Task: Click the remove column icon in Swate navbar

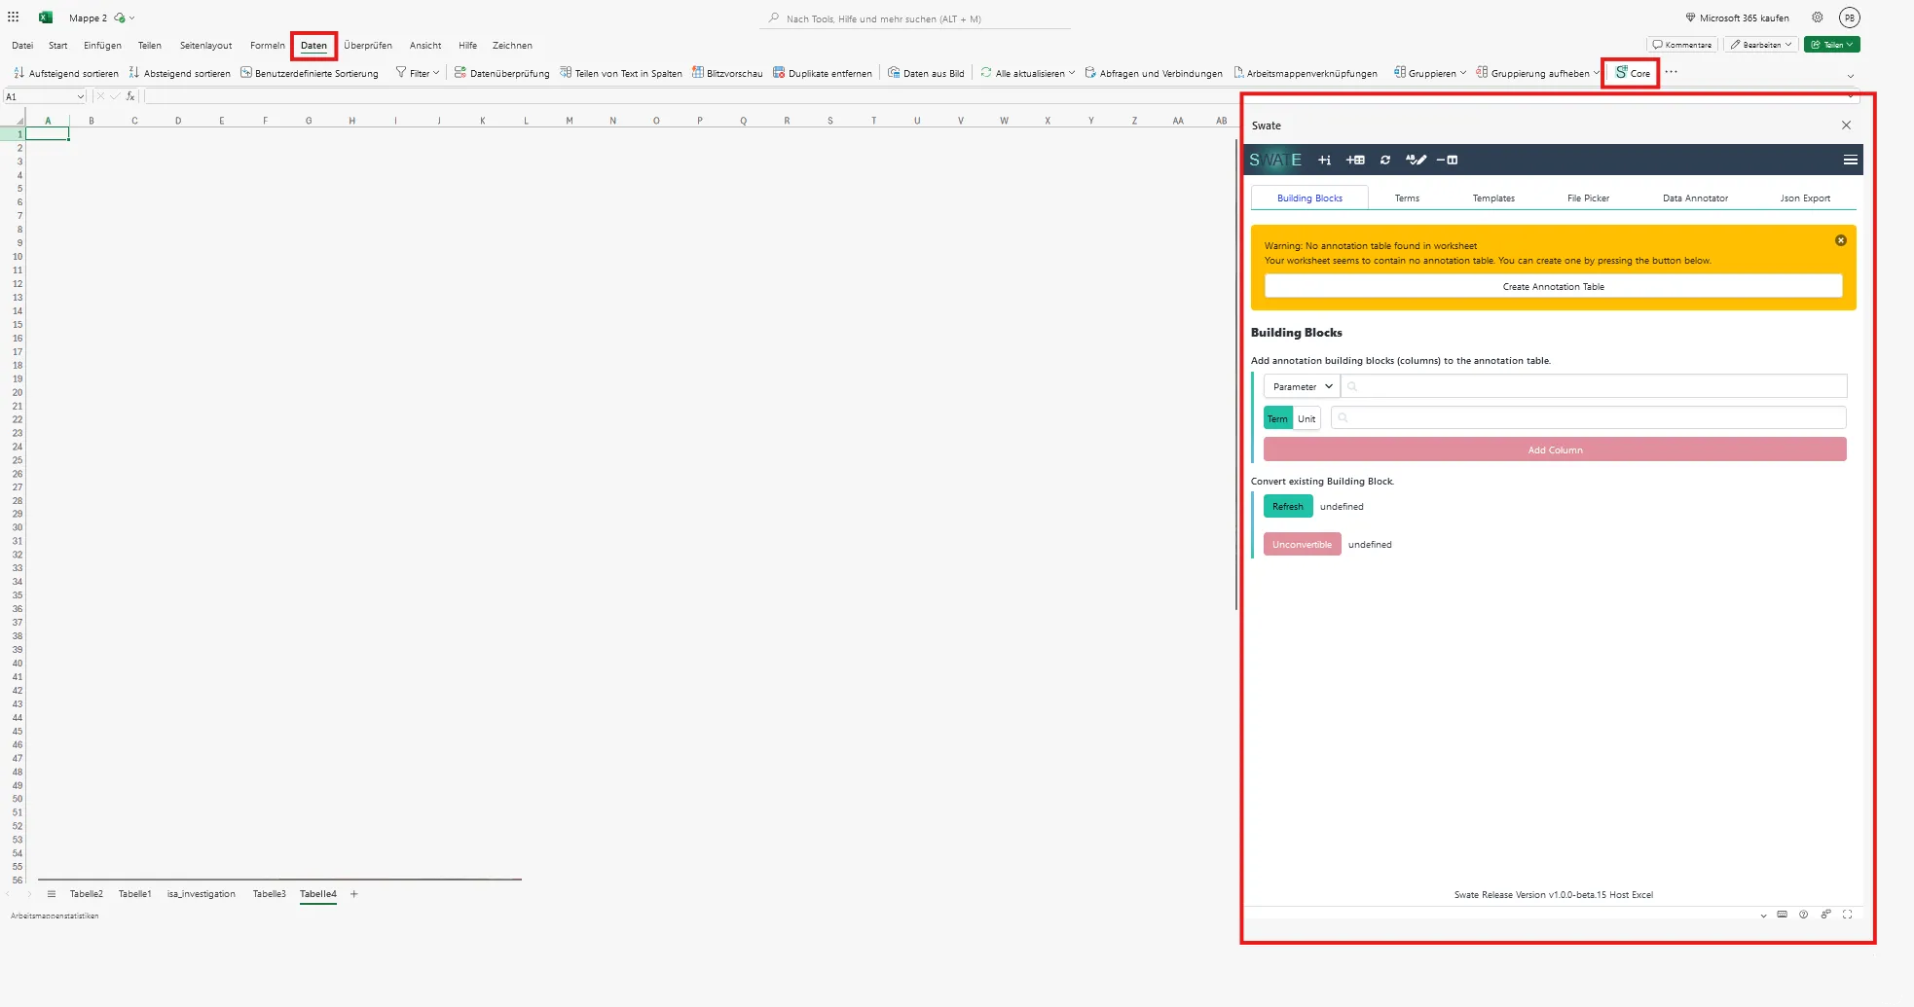Action: click(1448, 160)
